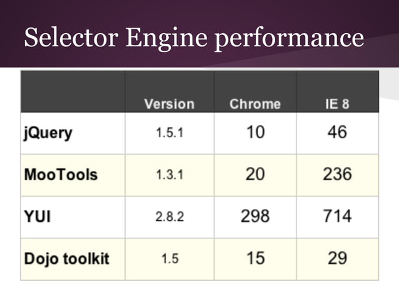399x299 pixels.
Task: Click the 'Chrome' column header
Action: tap(255, 104)
